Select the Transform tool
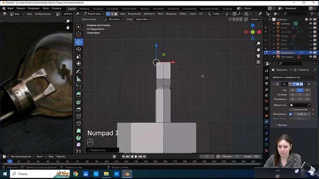The width and height of the screenshot is (319, 179). tap(79, 64)
